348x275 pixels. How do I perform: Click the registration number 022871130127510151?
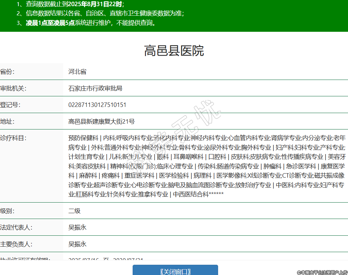[97, 105]
